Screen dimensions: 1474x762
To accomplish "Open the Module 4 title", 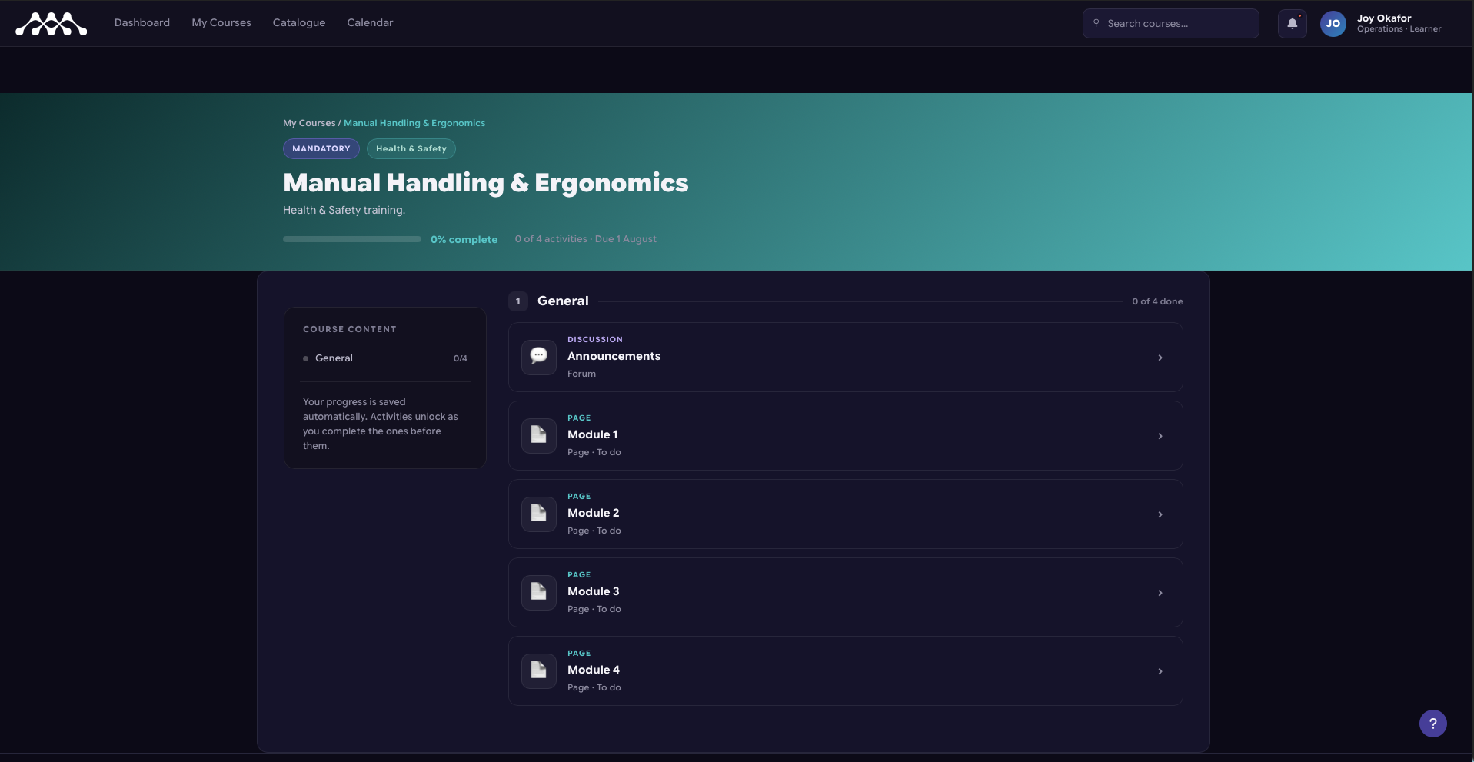I will 594,670.
